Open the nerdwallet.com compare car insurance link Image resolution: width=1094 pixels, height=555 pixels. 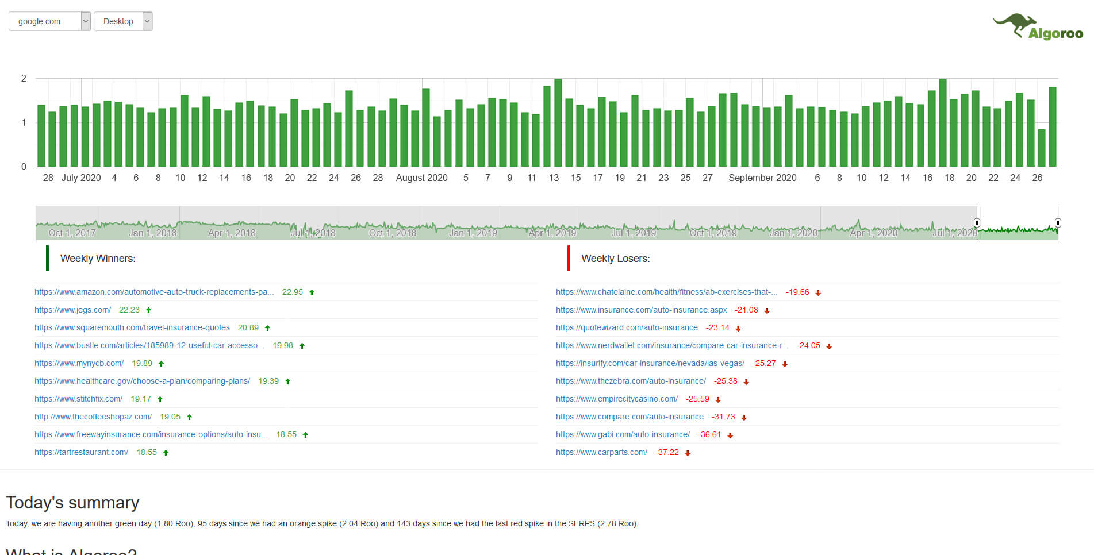tap(672, 345)
